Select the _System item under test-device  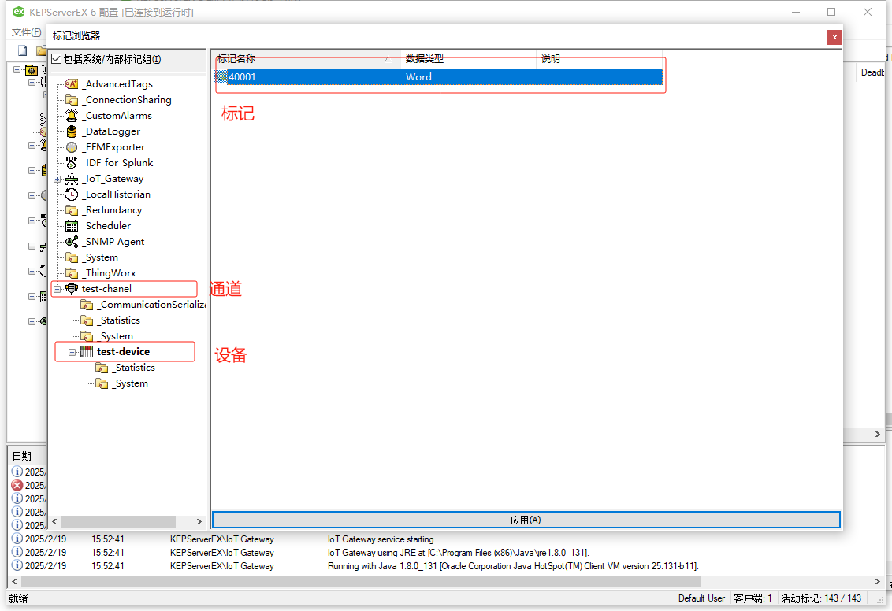[132, 383]
